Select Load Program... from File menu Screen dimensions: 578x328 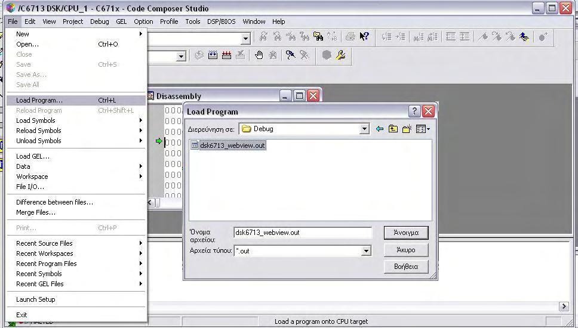pyautogui.click(x=76, y=100)
